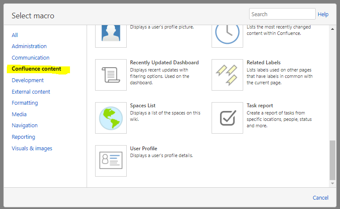Click the 'User Profile' title text

coord(143,149)
